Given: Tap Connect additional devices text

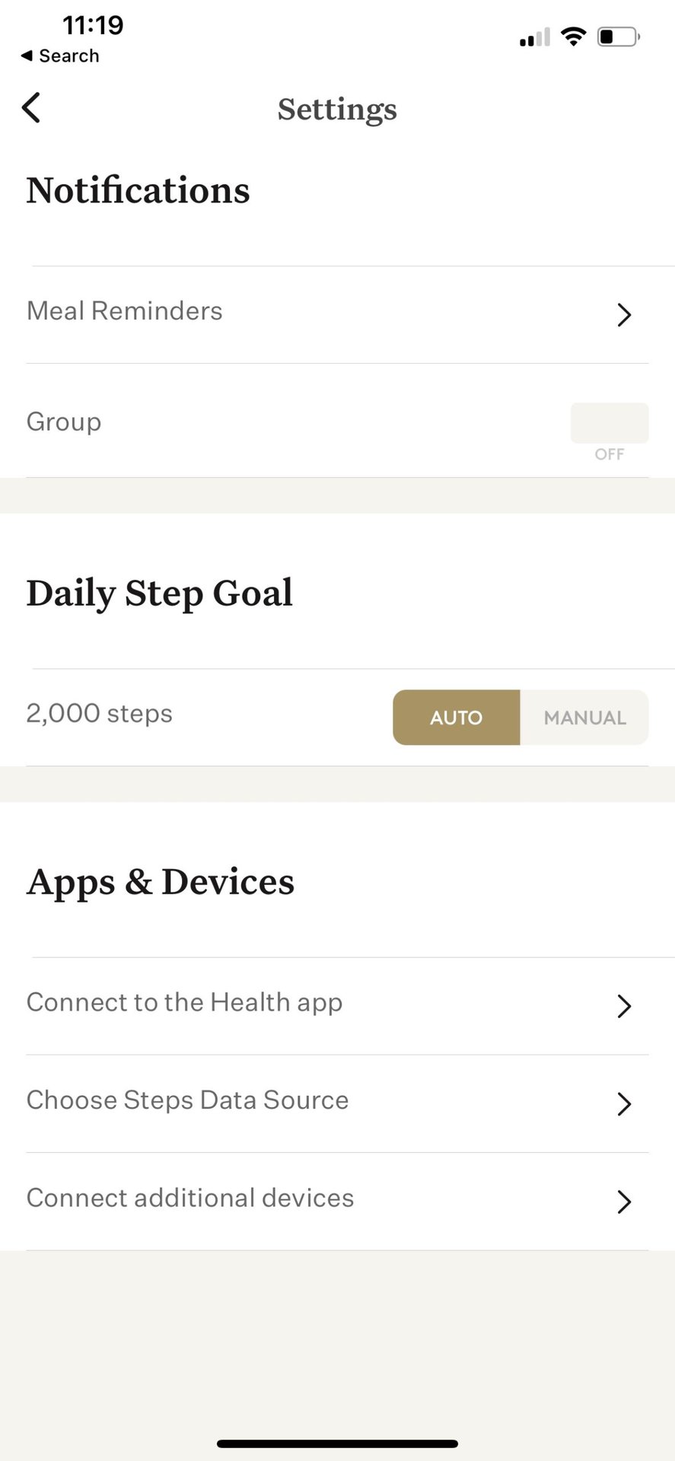Looking at the screenshot, I should [190, 1198].
